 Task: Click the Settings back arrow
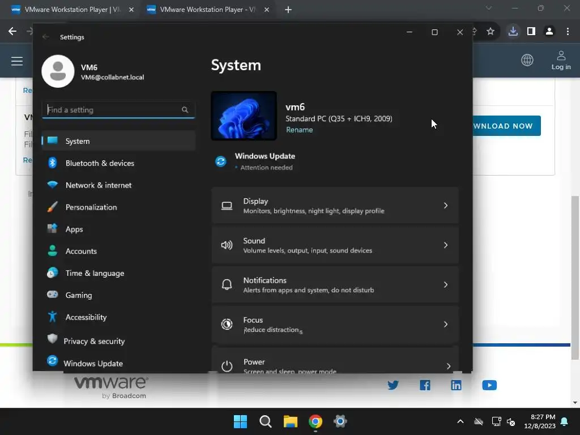pyautogui.click(x=46, y=37)
